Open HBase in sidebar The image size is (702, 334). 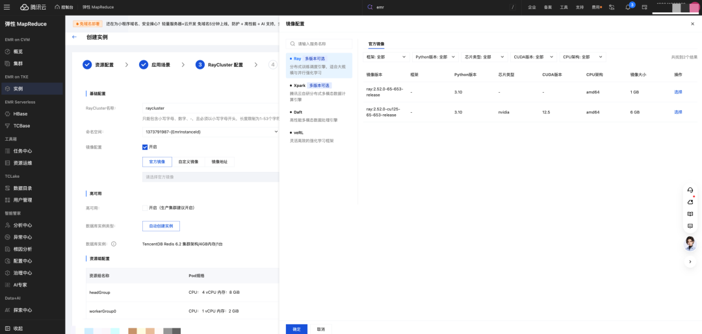coord(21,114)
